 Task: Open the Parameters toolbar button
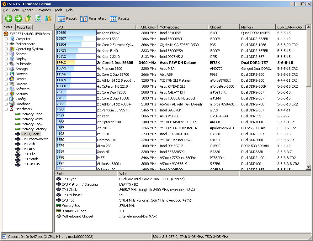(93, 18)
